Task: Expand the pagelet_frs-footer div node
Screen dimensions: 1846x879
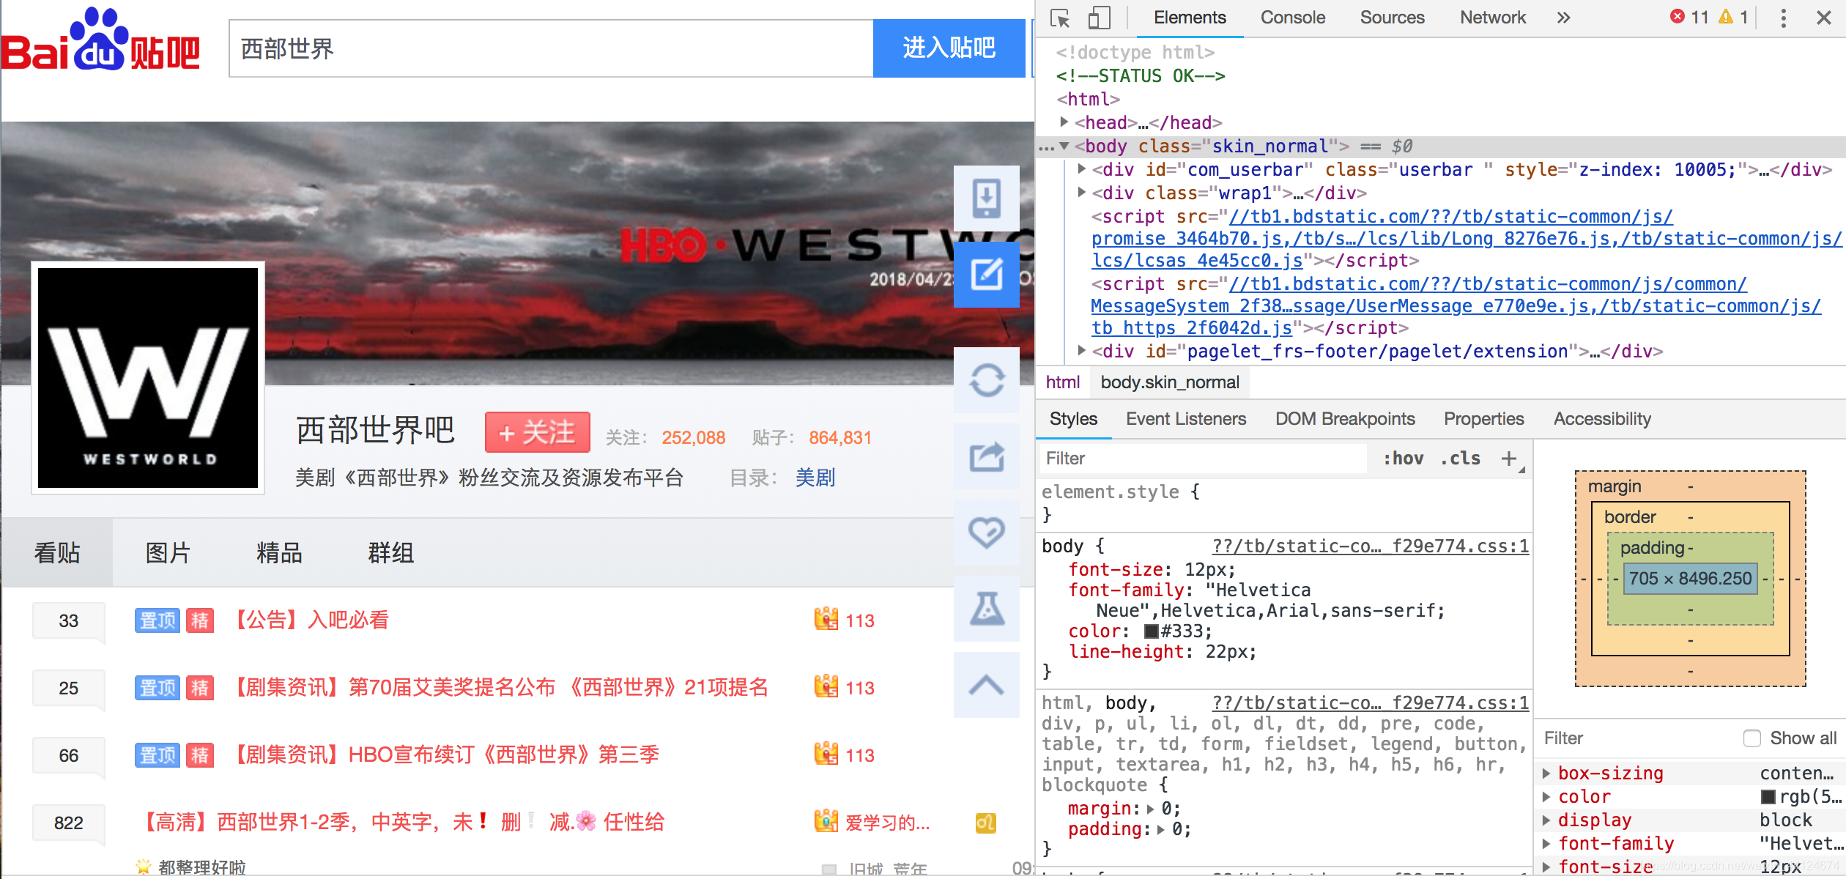Action: [x=1082, y=351]
